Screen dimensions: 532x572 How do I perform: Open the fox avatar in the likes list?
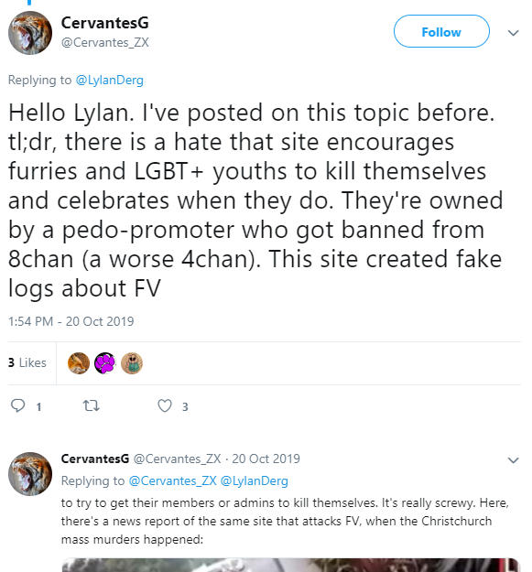click(79, 363)
